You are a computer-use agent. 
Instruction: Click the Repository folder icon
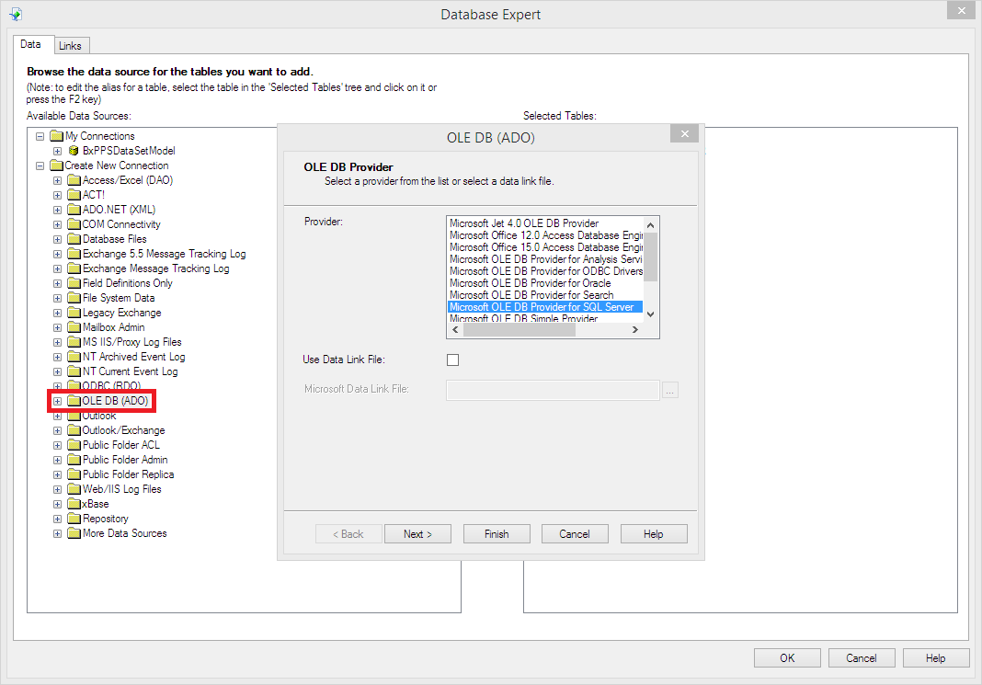pyautogui.click(x=74, y=519)
